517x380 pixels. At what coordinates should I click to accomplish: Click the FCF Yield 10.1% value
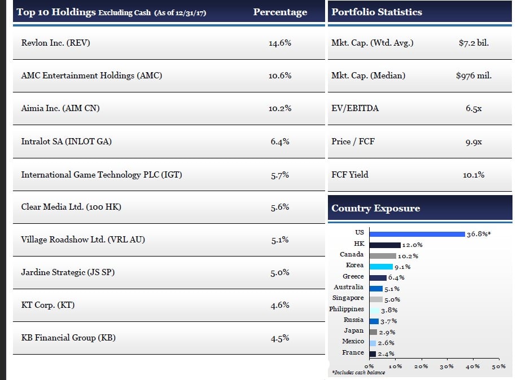click(473, 175)
